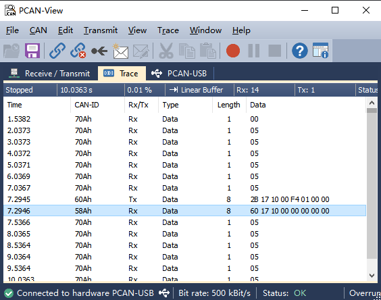The height and width of the screenshot is (300, 381).
Task: Create a new transmit message envelope icon
Action: [120, 51]
